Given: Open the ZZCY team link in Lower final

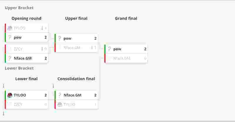Looking at the screenshot, I should click(x=18, y=104).
